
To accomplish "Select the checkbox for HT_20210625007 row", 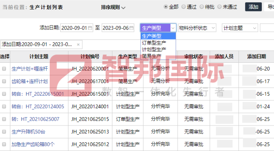I will (x=4, y=119).
